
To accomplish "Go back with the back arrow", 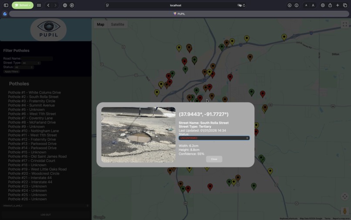I will click(48, 5).
